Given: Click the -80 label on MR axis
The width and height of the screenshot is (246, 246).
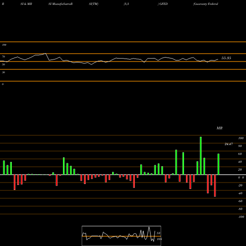Looking at the screenshot, I should point(240,209).
